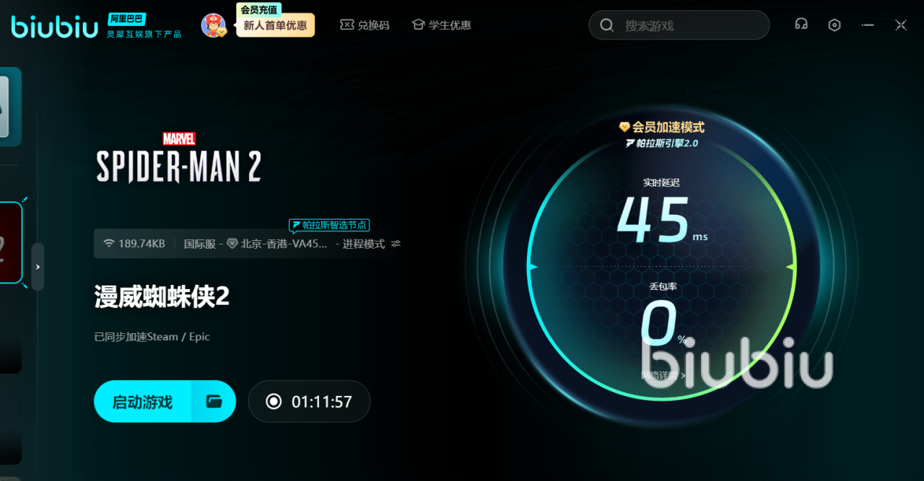Click the user avatar icon

coord(213,25)
